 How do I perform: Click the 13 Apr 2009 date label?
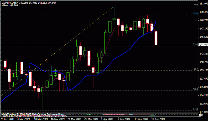pos(141,119)
